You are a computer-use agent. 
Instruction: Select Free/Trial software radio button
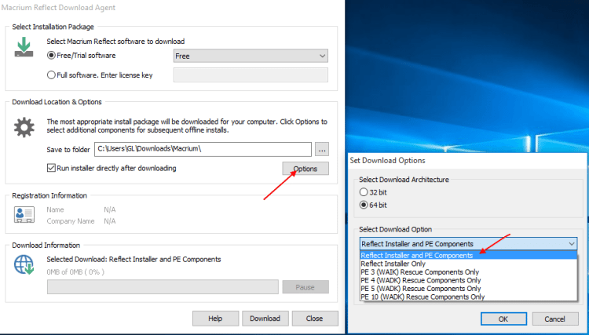(81, 56)
